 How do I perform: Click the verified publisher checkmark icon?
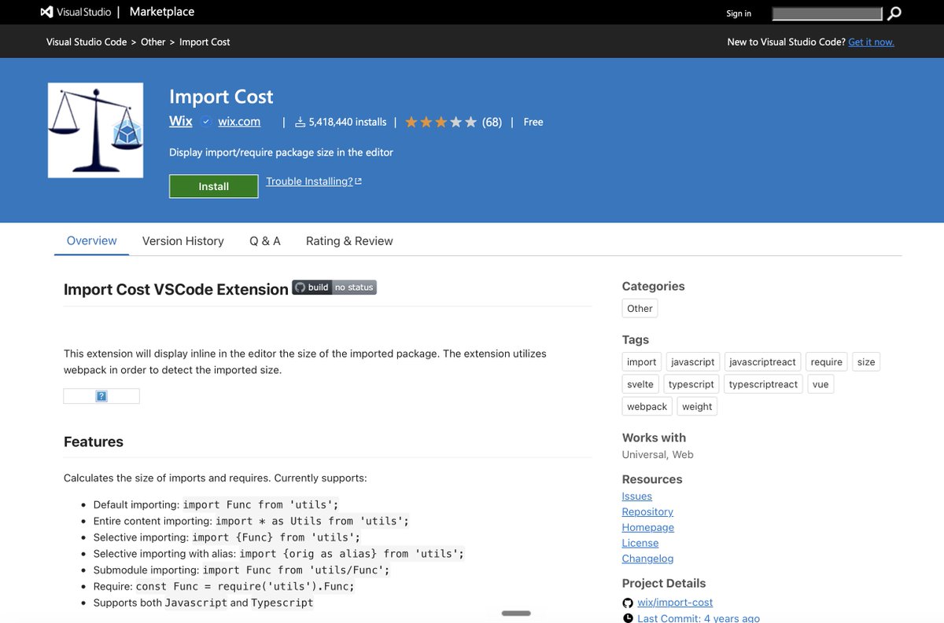click(x=206, y=122)
